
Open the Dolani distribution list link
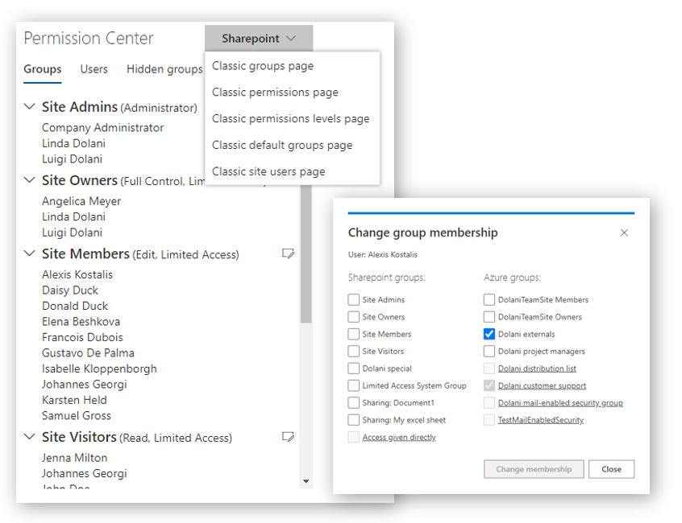(537, 369)
